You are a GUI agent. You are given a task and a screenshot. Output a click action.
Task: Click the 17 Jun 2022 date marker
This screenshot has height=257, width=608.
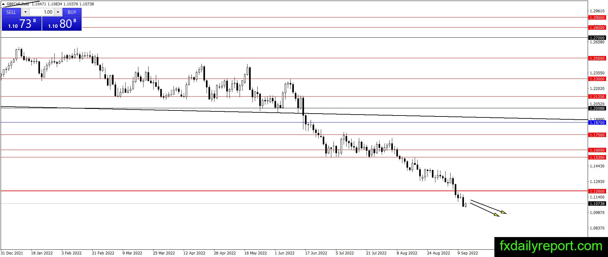pos(316,253)
